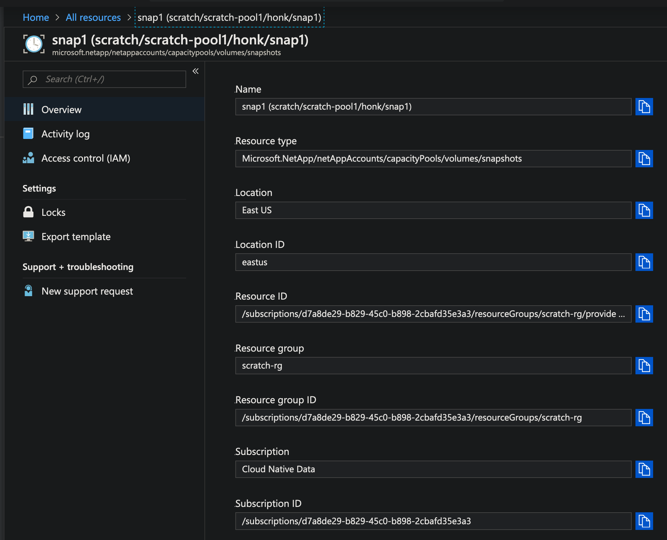The image size is (667, 540).
Task: Click the search magnifier icon
Action: (32, 79)
